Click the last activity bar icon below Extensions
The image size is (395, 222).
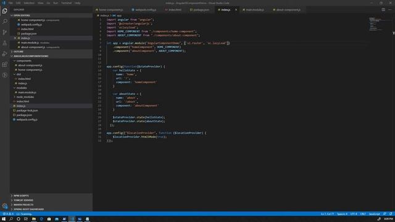tap(4, 75)
